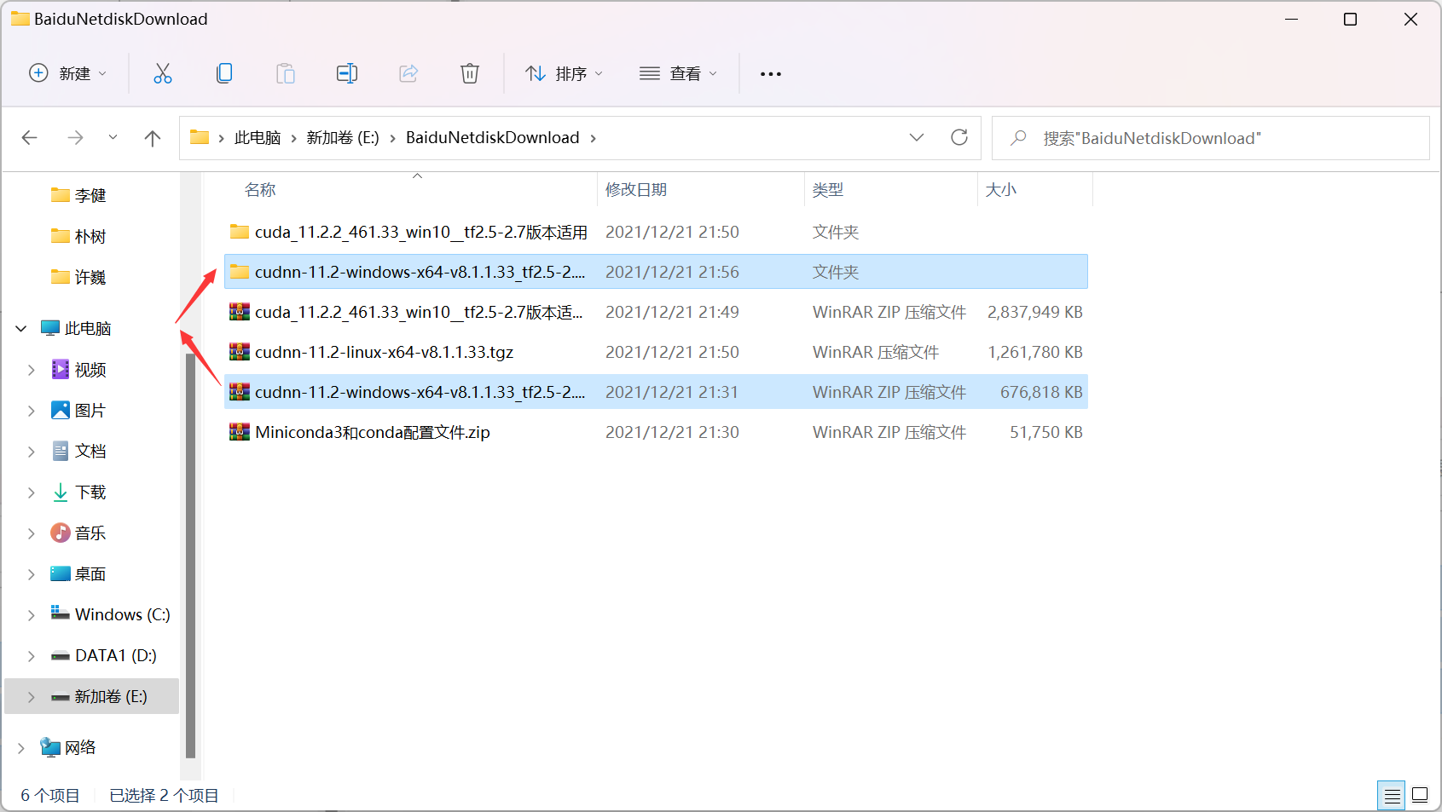The image size is (1442, 812).
Task: Go back with the left arrow
Action: [x=30, y=137]
